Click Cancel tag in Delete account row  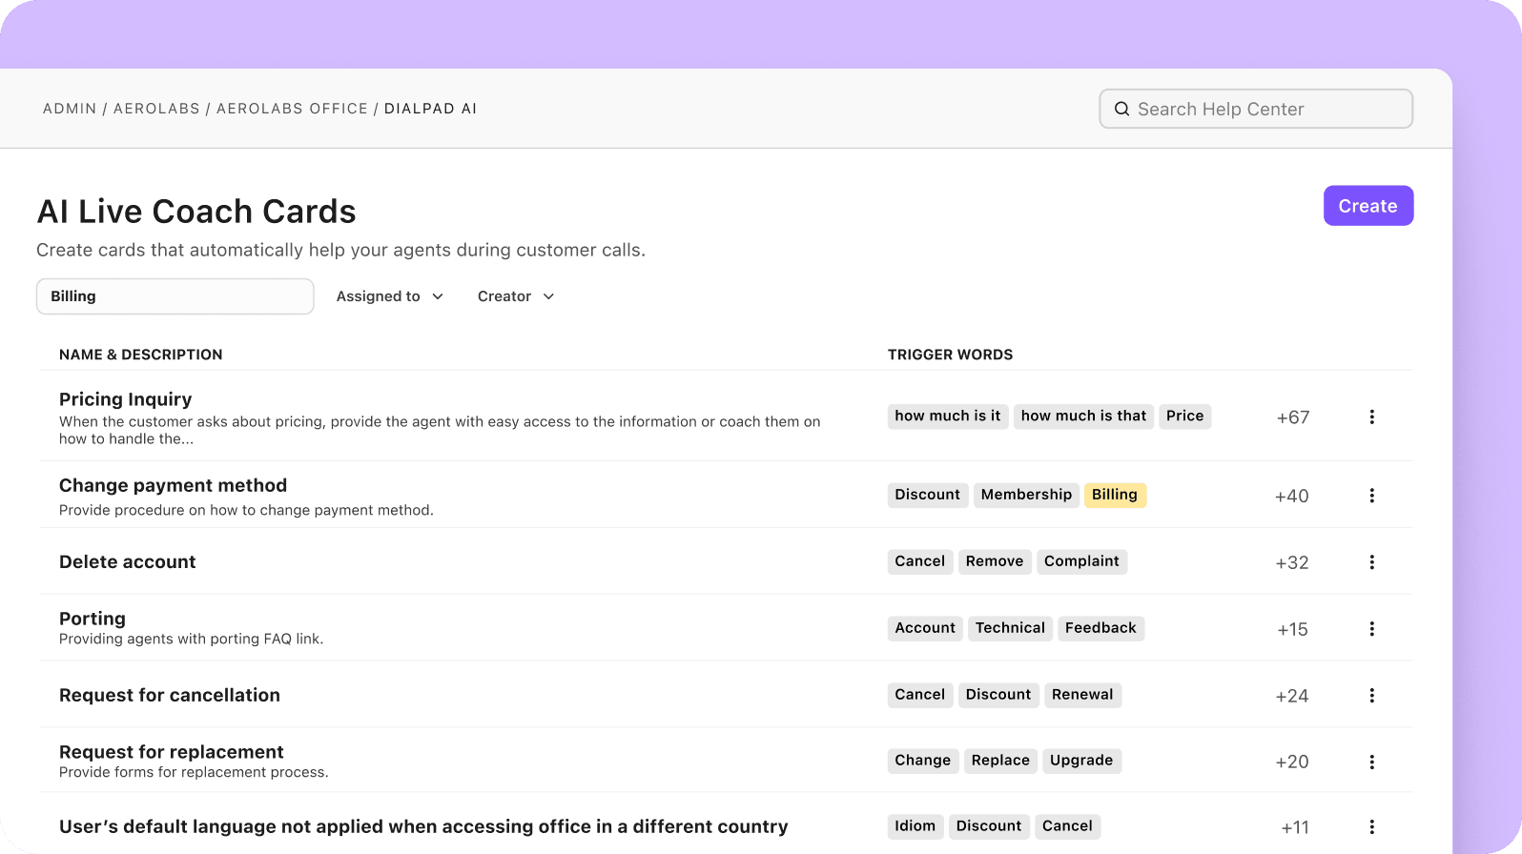pyautogui.click(x=920, y=561)
